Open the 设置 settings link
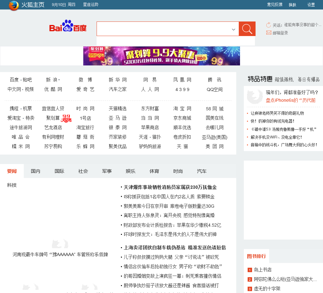This screenshot has height=293, width=323. point(311,5)
